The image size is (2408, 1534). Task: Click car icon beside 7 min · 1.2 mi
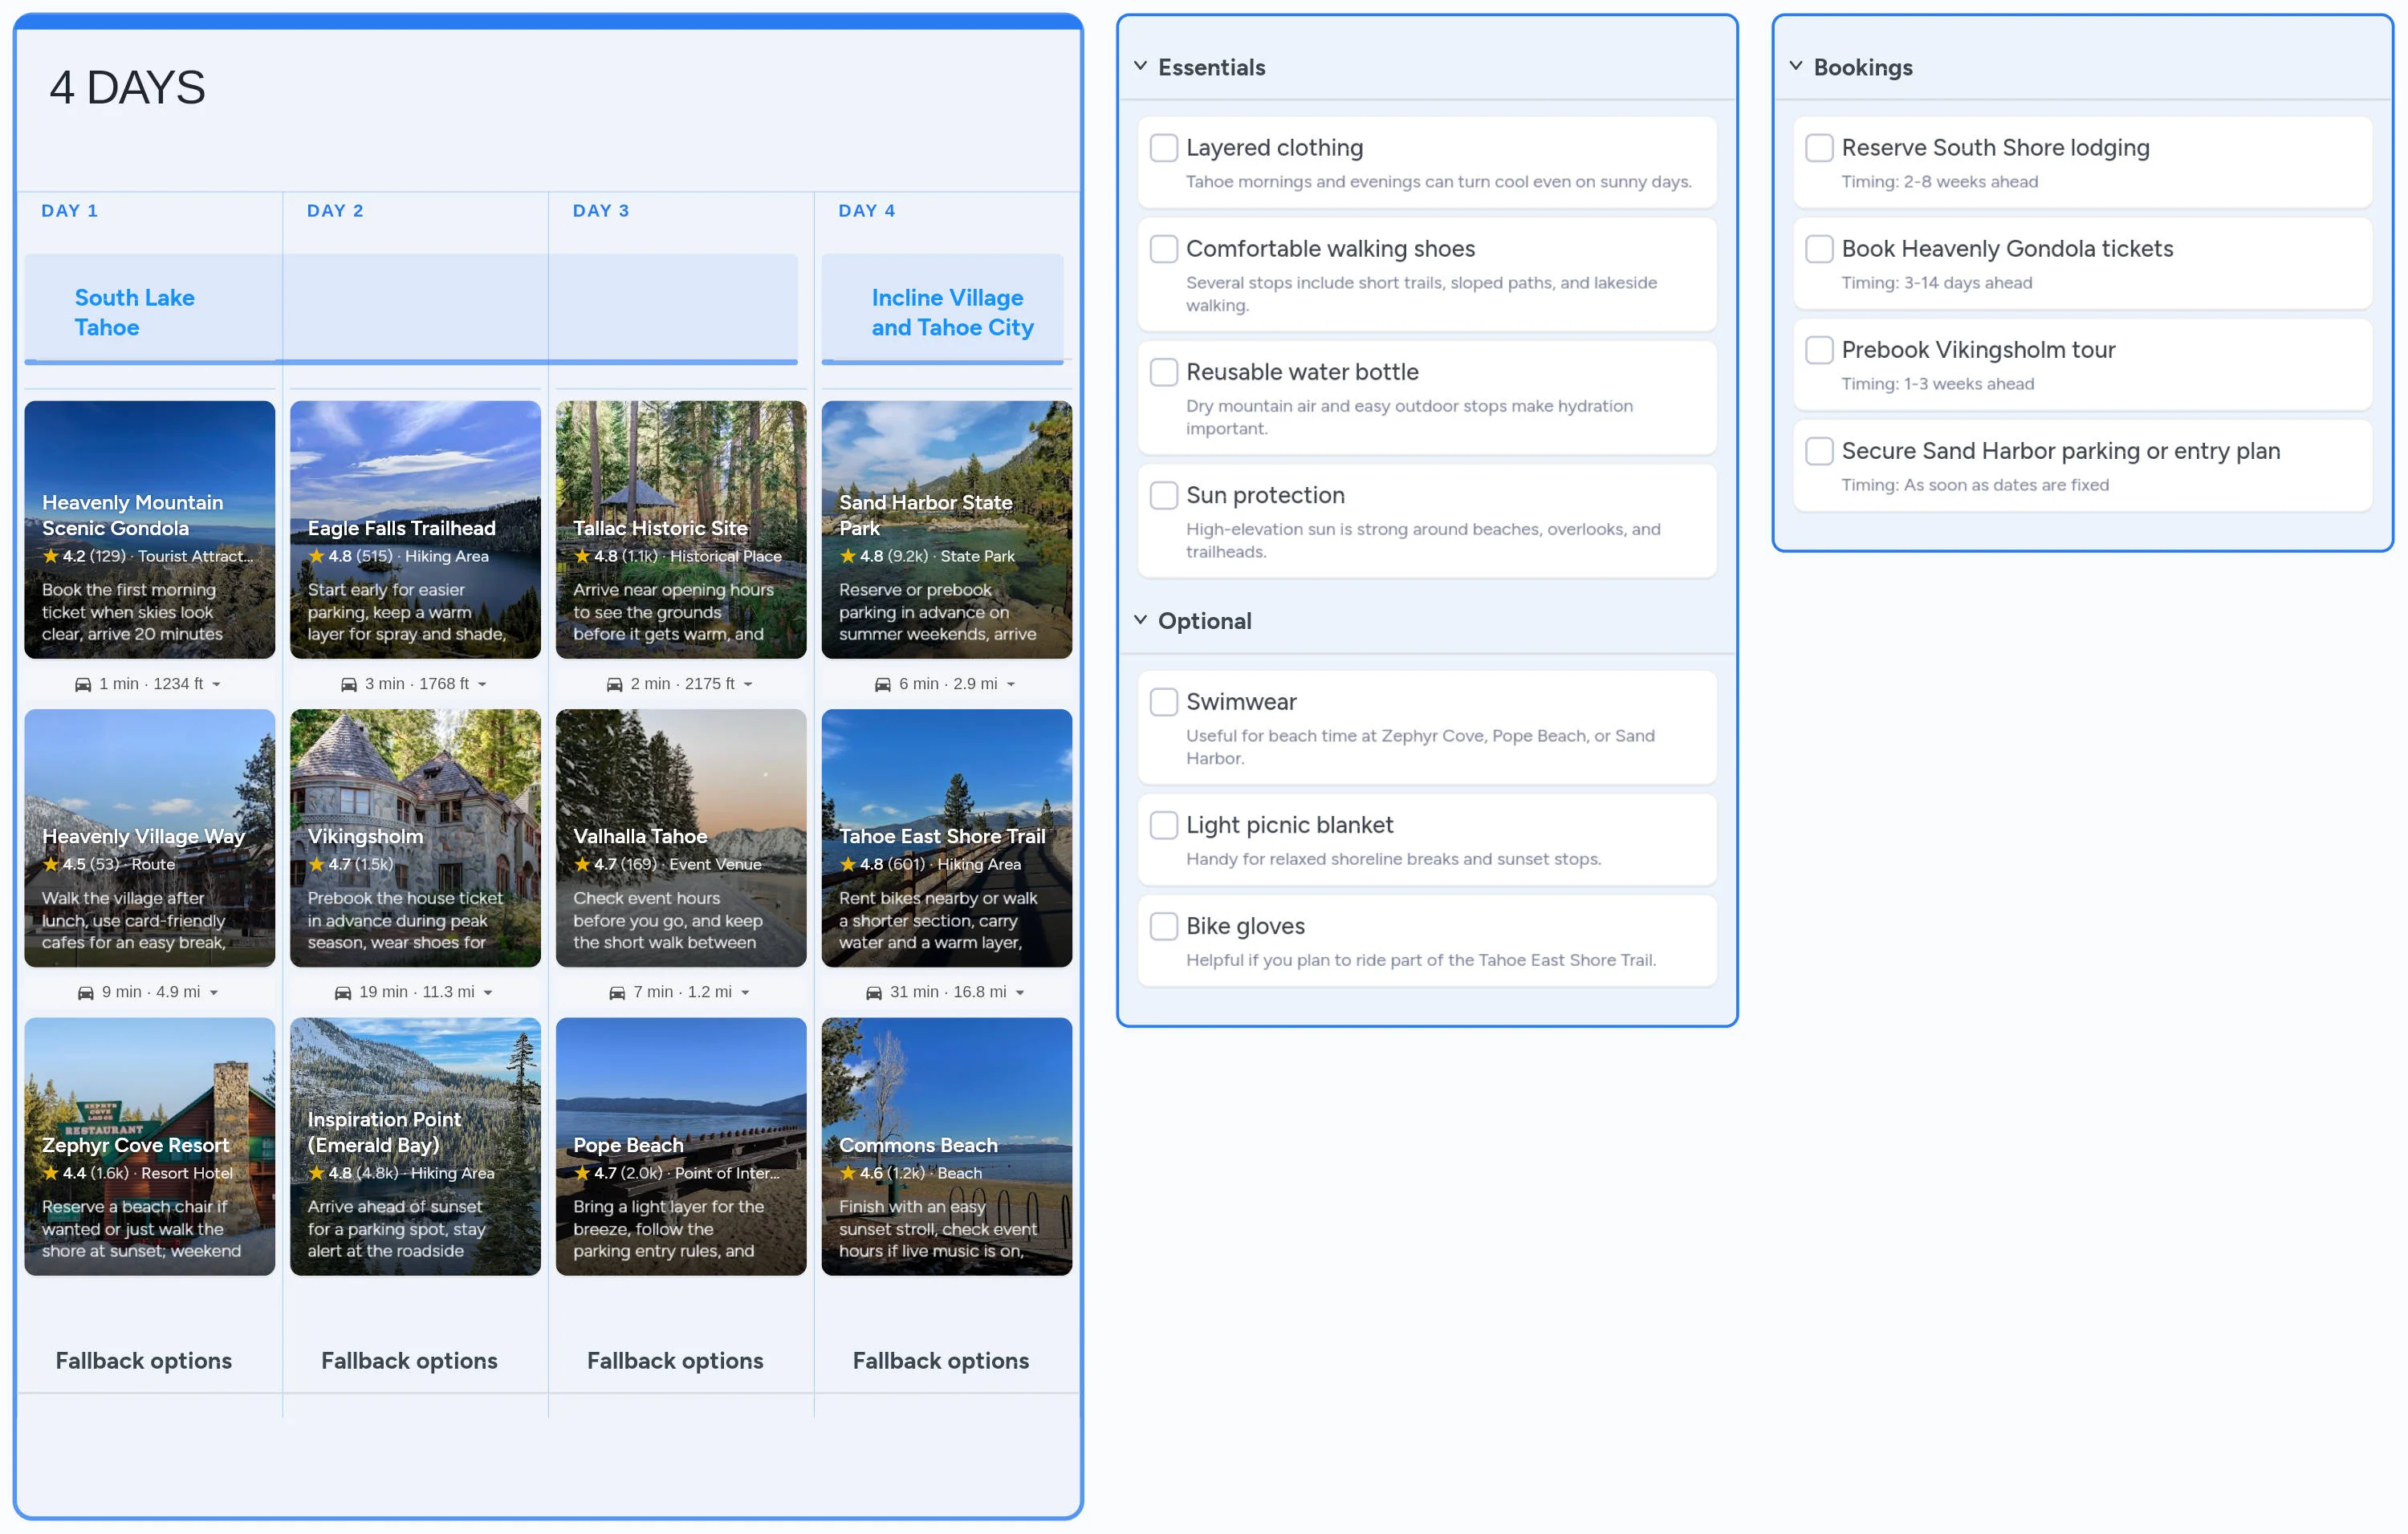617,992
